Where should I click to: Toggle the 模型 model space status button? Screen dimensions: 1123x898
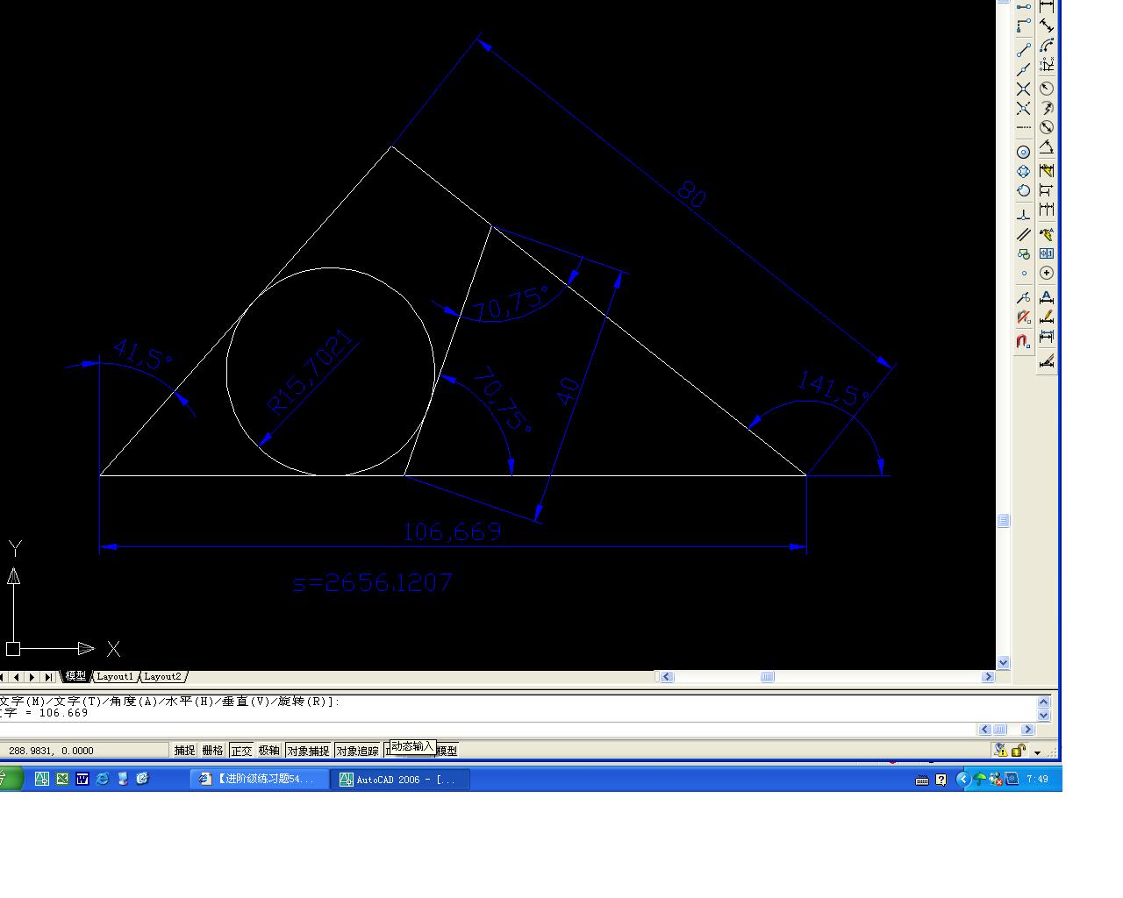point(447,751)
